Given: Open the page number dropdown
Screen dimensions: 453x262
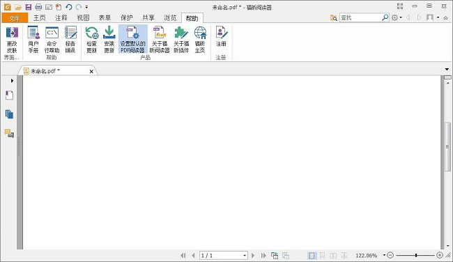Looking at the screenshot, I should pyautogui.click(x=245, y=255).
